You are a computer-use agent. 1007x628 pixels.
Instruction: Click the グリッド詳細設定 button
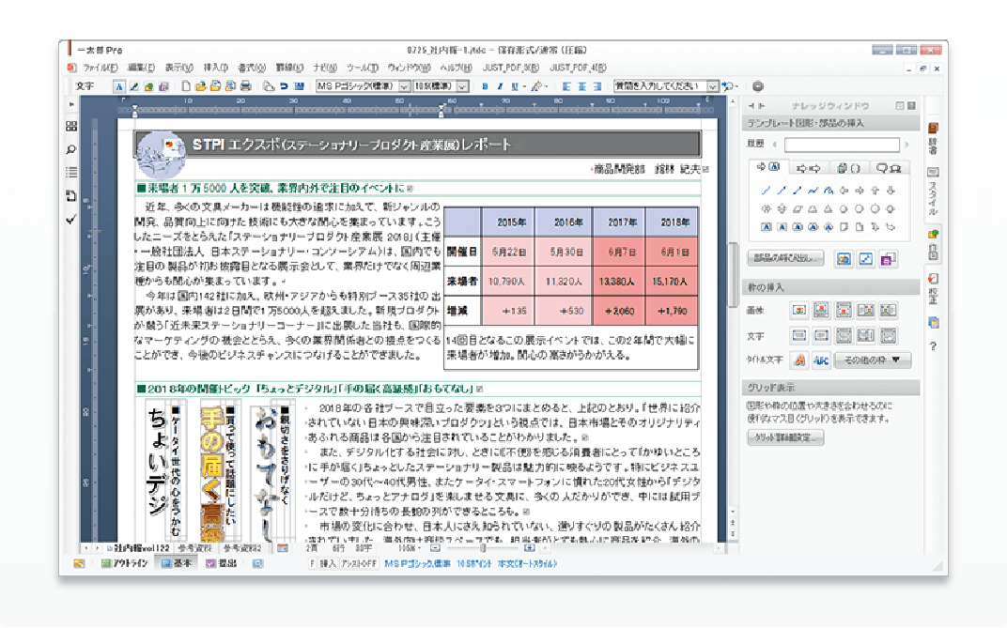(785, 437)
